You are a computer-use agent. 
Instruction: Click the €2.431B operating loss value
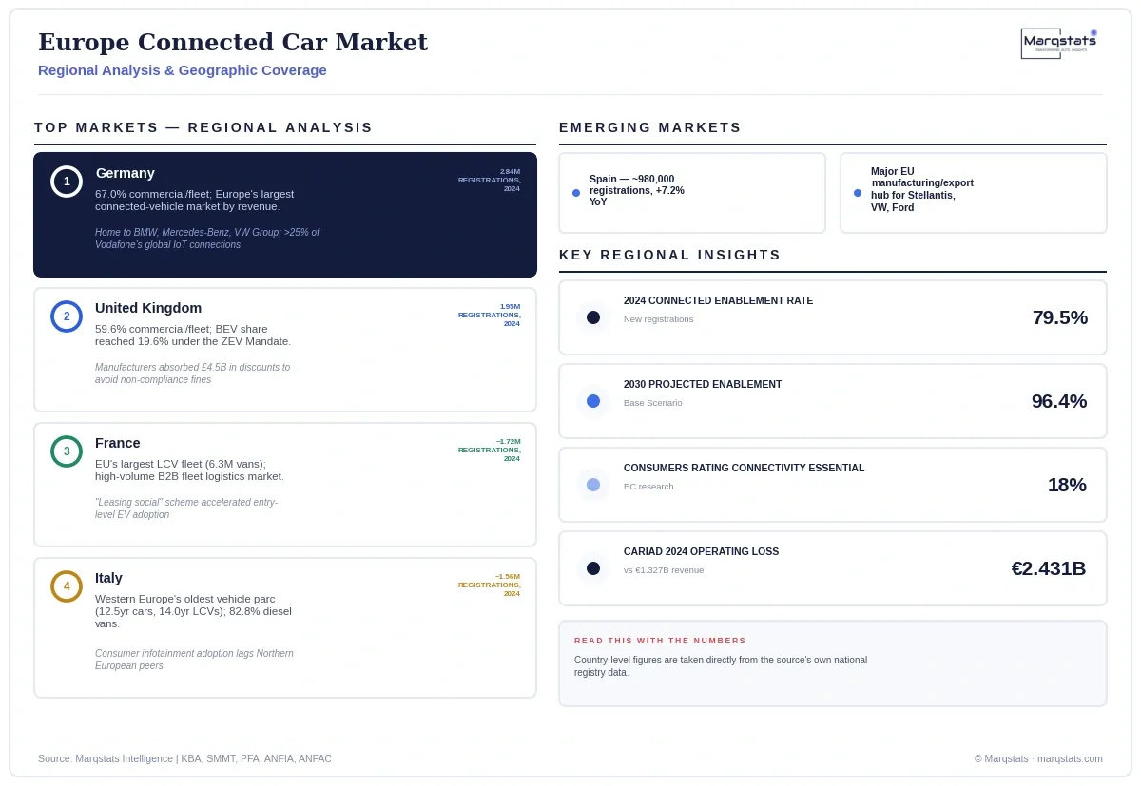pyautogui.click(x=1049, y=568)
